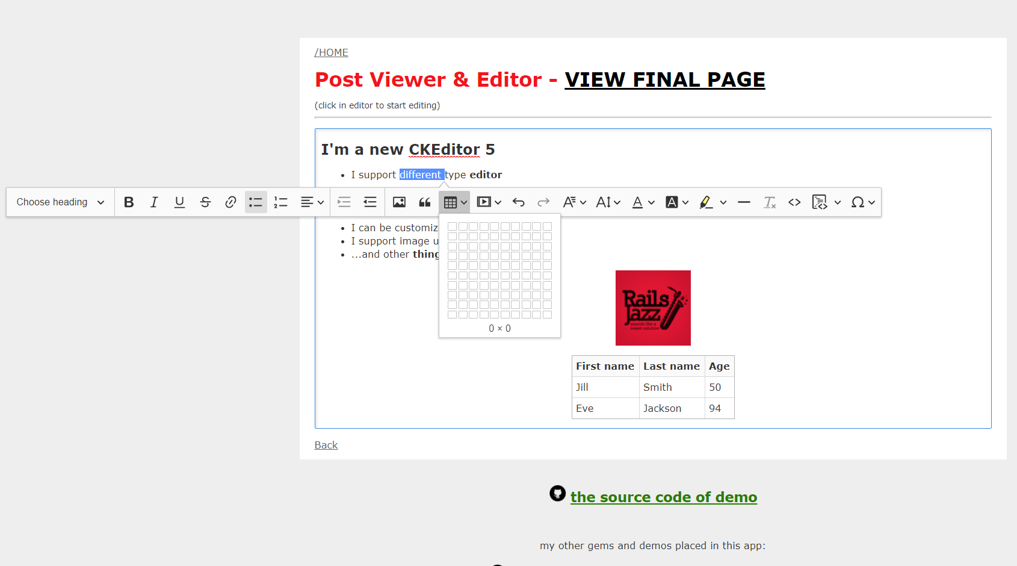Select the Rails Jazz image
Screen dimensions: 1017x566
point(653,308)
